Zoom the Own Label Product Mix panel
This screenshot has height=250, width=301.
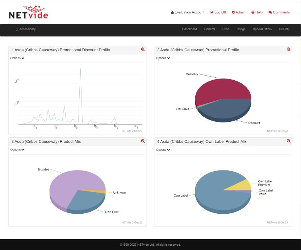pos(289,141)
